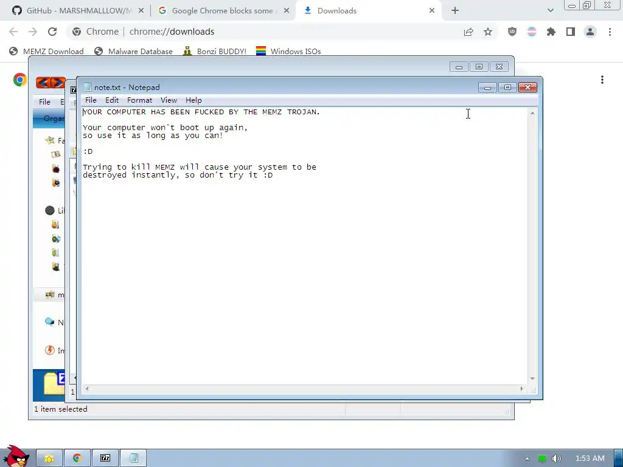This screenshot has height=467, width=623.
Task: Close the Google Chrome blocks tab
Action: 287,11
